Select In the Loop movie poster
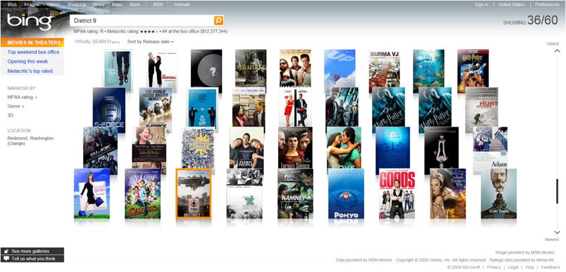 [202, 108]
